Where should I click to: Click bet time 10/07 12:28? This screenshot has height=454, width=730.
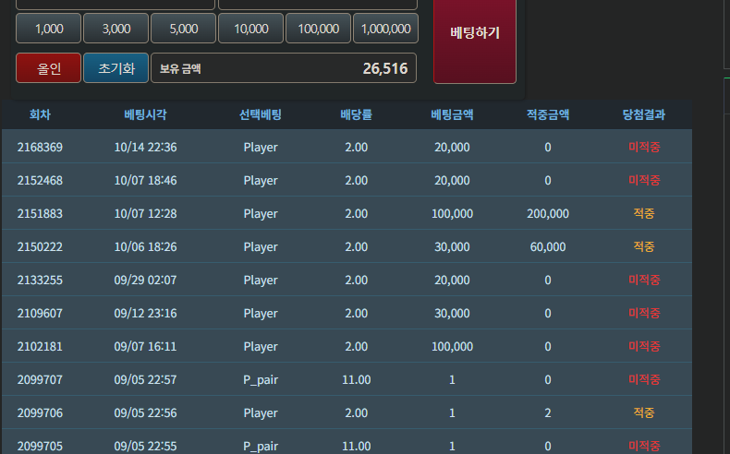tap(145, 214)
